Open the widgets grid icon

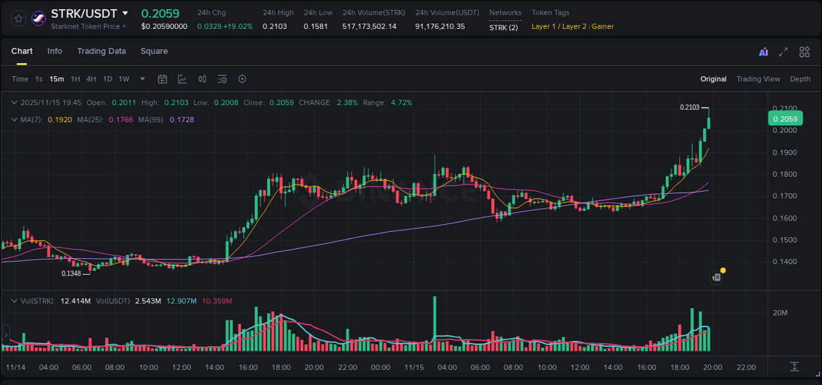[x=804, y=51]
